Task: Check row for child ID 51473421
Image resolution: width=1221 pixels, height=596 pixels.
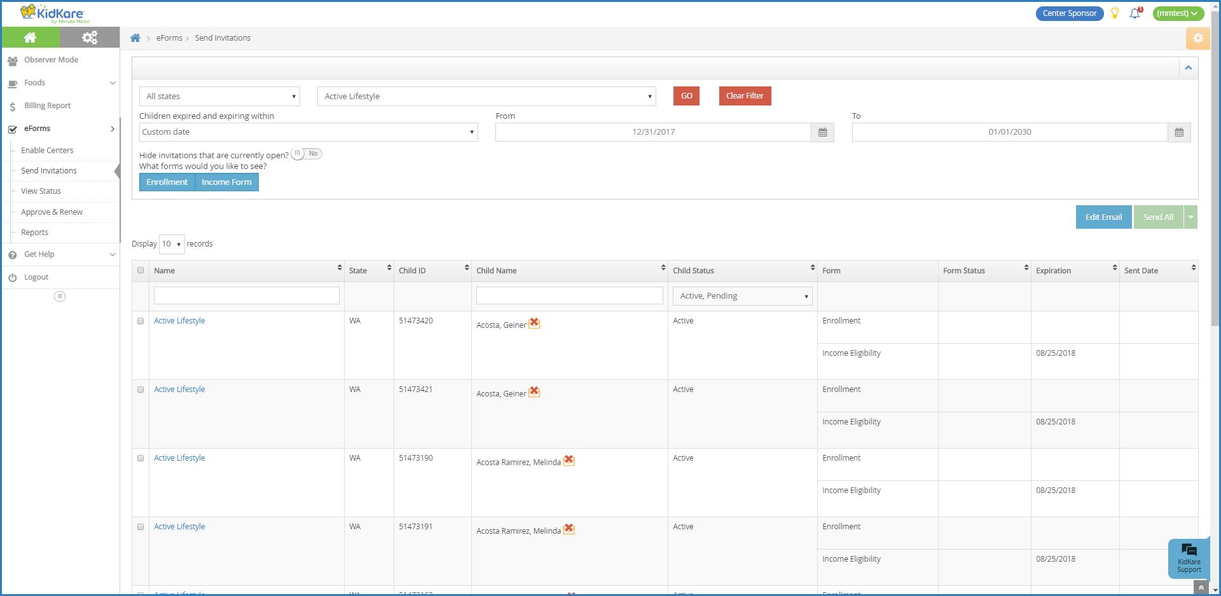Action: tap(141, 389)
